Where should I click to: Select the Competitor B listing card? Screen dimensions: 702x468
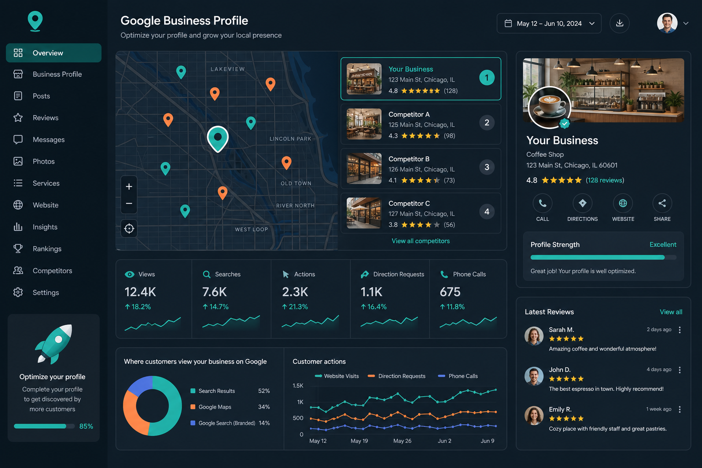(x=420, y=169)
